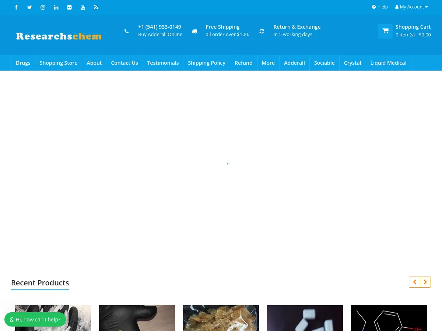Open the brown crystals product thumbnail
Screen dimensions: 442x331
[221, 318]
